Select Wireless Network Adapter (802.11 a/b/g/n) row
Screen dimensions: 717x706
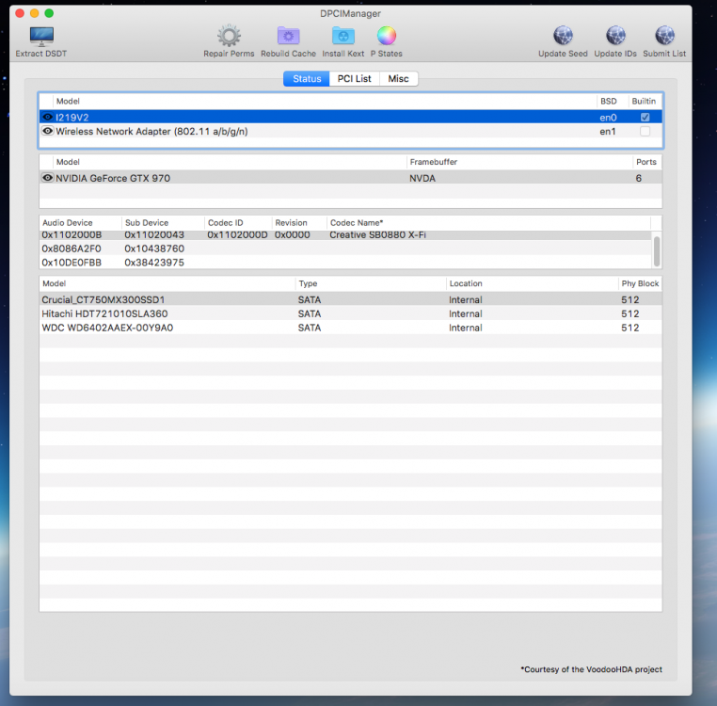pos(351,132)
